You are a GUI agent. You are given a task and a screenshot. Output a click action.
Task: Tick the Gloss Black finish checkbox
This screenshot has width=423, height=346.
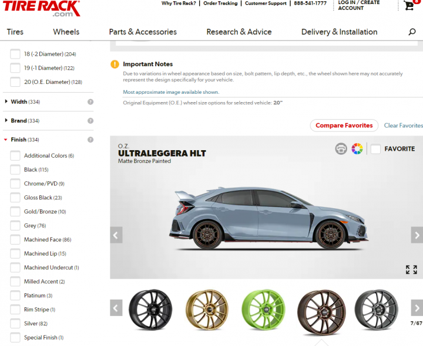click(15, 198)
